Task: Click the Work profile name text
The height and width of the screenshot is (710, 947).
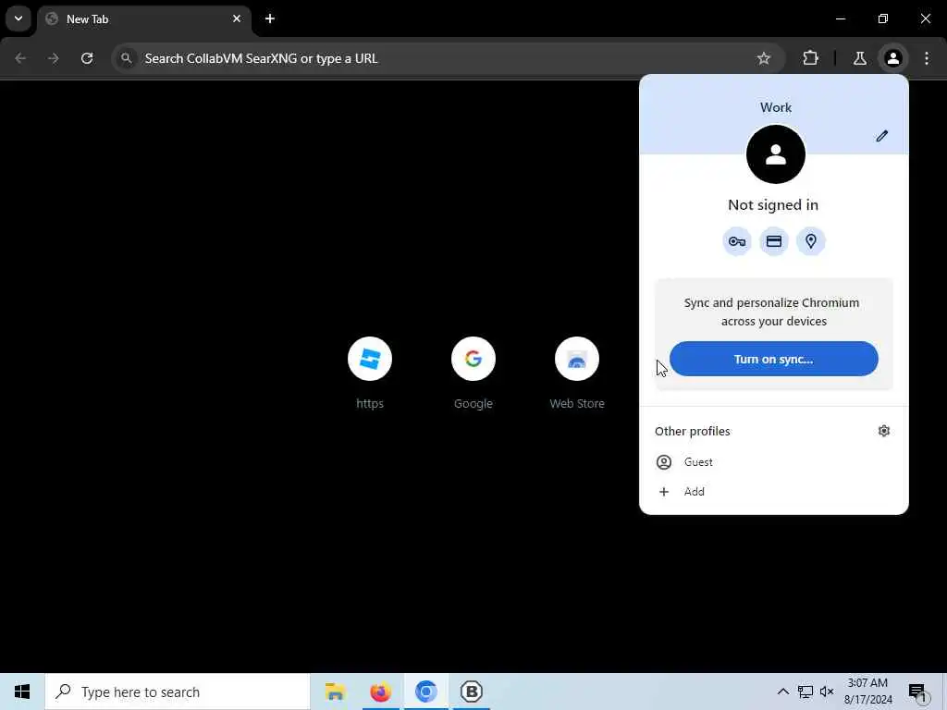Action: pyautogui.click(x=776, y=107)
